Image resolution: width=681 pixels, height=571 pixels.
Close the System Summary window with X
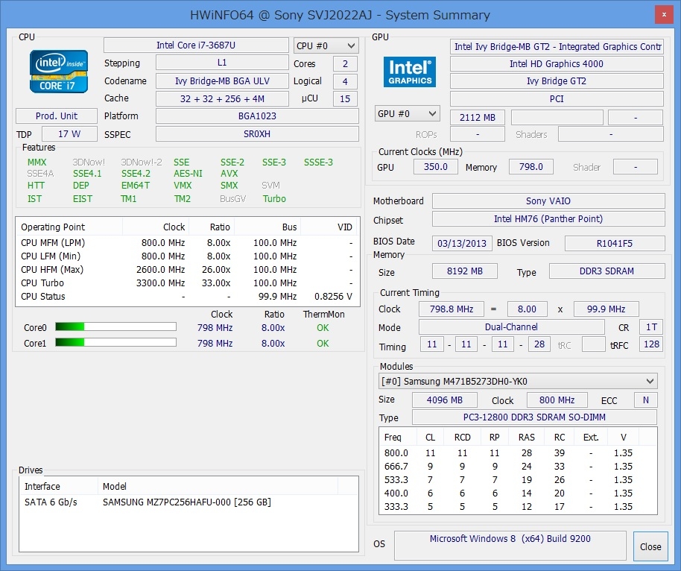pos(664,15)
